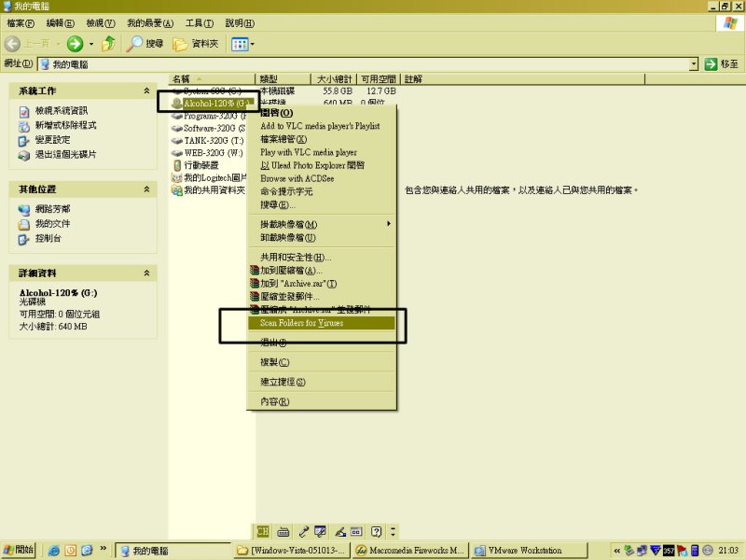This screenshot has height=560, width=746.
Task: Click 新增或移除程式 link
Action: pos(65,125)
